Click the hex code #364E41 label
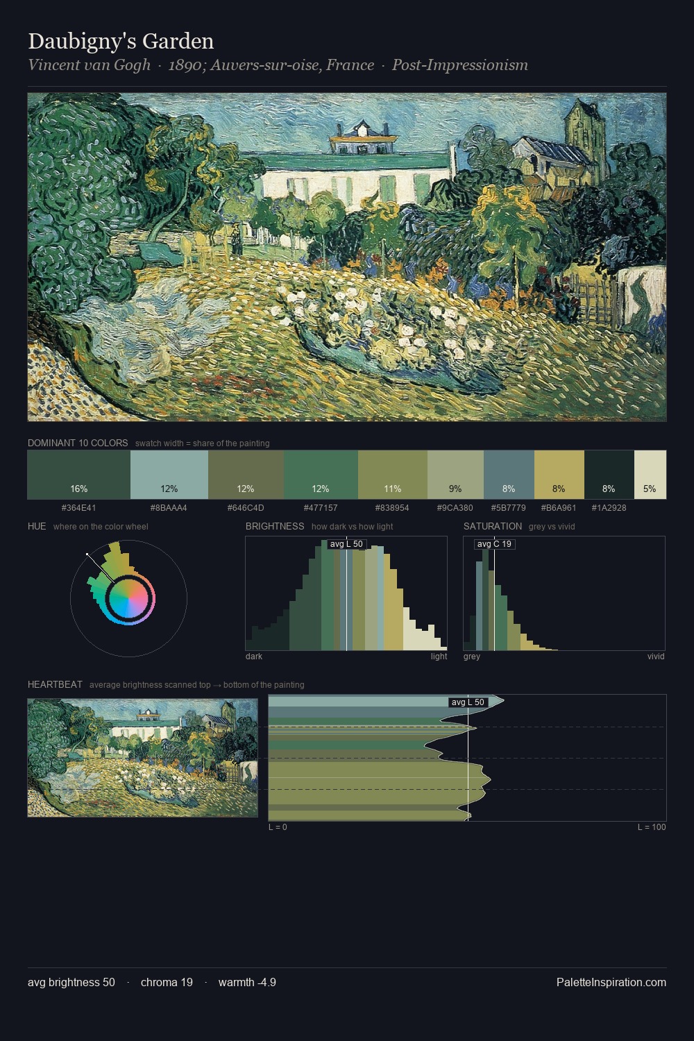 pyautogui.click(x=79, y=508)
